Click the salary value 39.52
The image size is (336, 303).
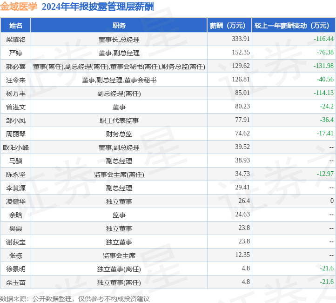point(242,147)
